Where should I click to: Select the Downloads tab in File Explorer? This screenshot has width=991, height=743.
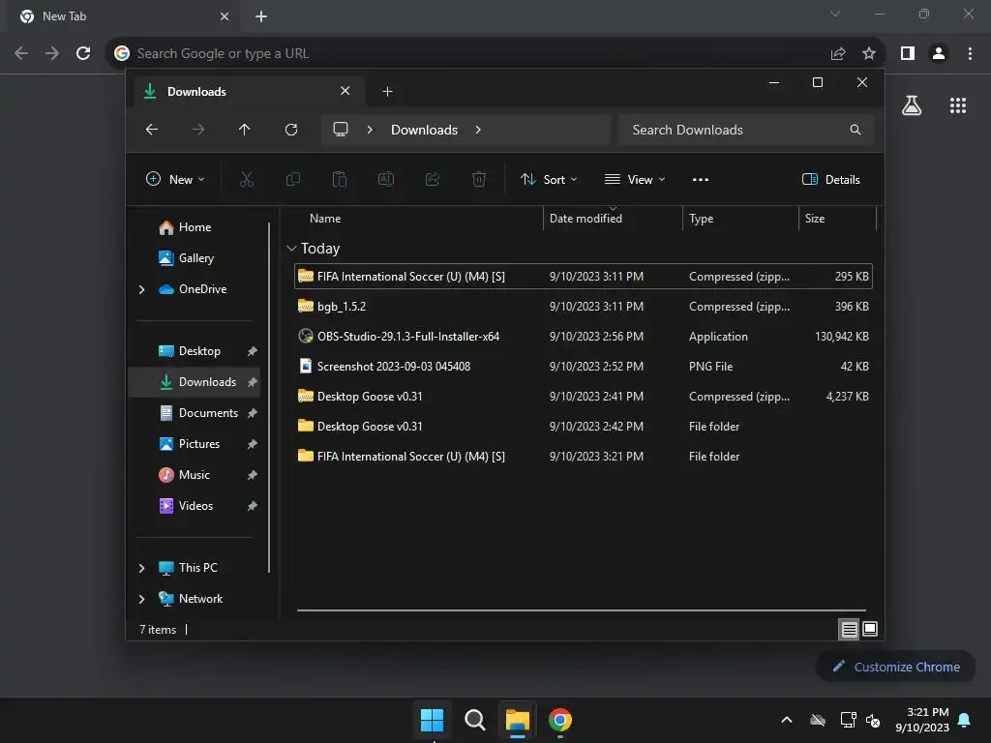[x=247, y=92]
